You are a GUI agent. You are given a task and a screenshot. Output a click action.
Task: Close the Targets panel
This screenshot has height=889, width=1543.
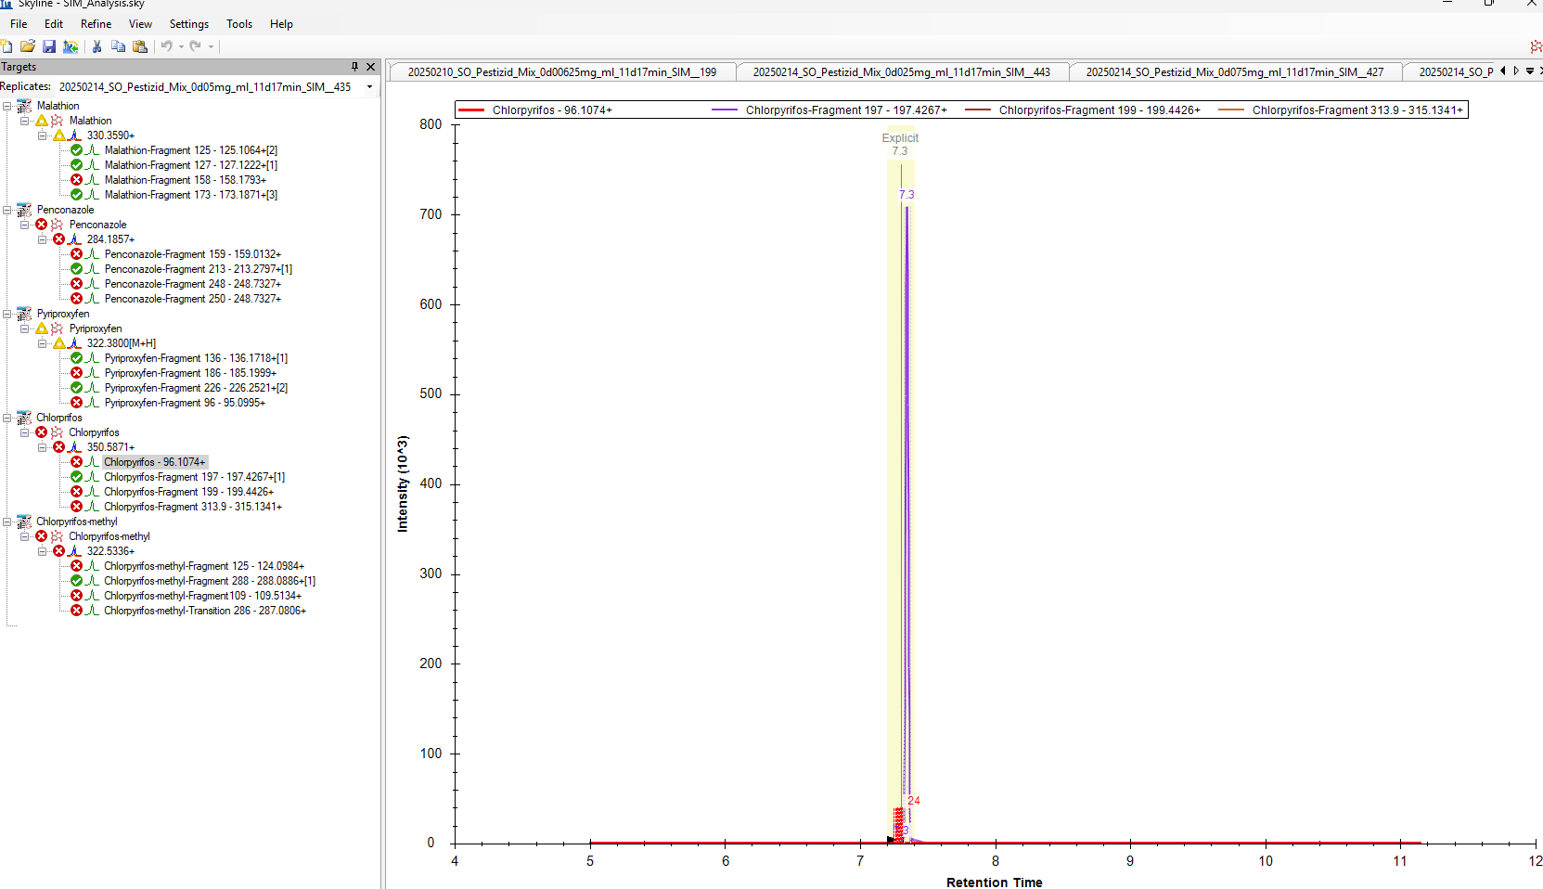tap(371, 67)
